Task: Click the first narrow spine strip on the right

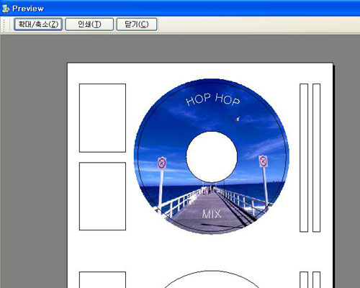Action: (304, 158)
